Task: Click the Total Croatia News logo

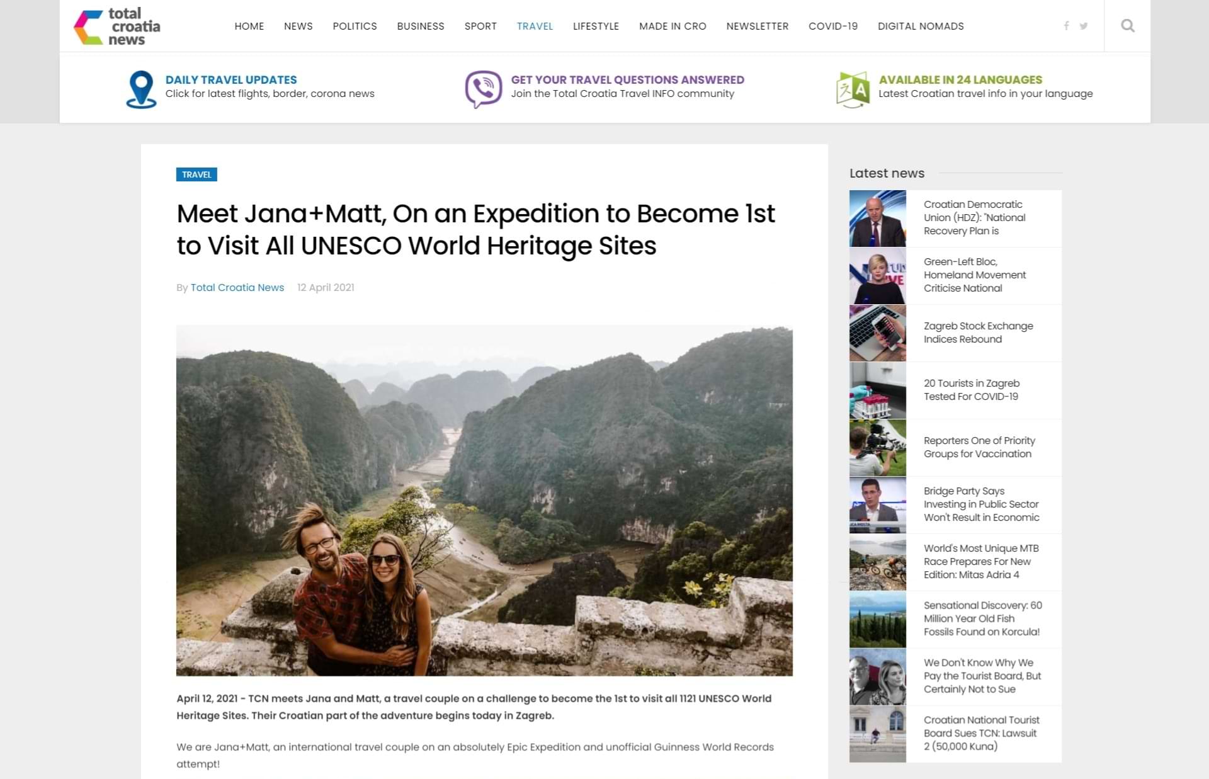Action: (x=117, y=26)
